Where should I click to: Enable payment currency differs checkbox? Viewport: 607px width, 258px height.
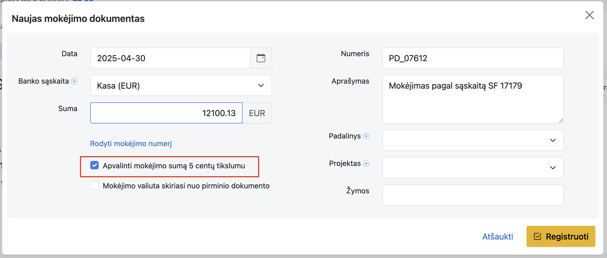(94, 185)
